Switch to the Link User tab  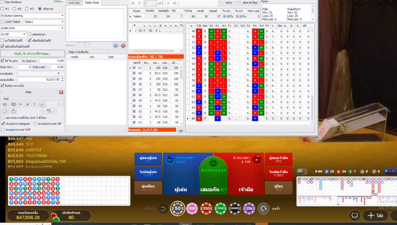(74, 3)
